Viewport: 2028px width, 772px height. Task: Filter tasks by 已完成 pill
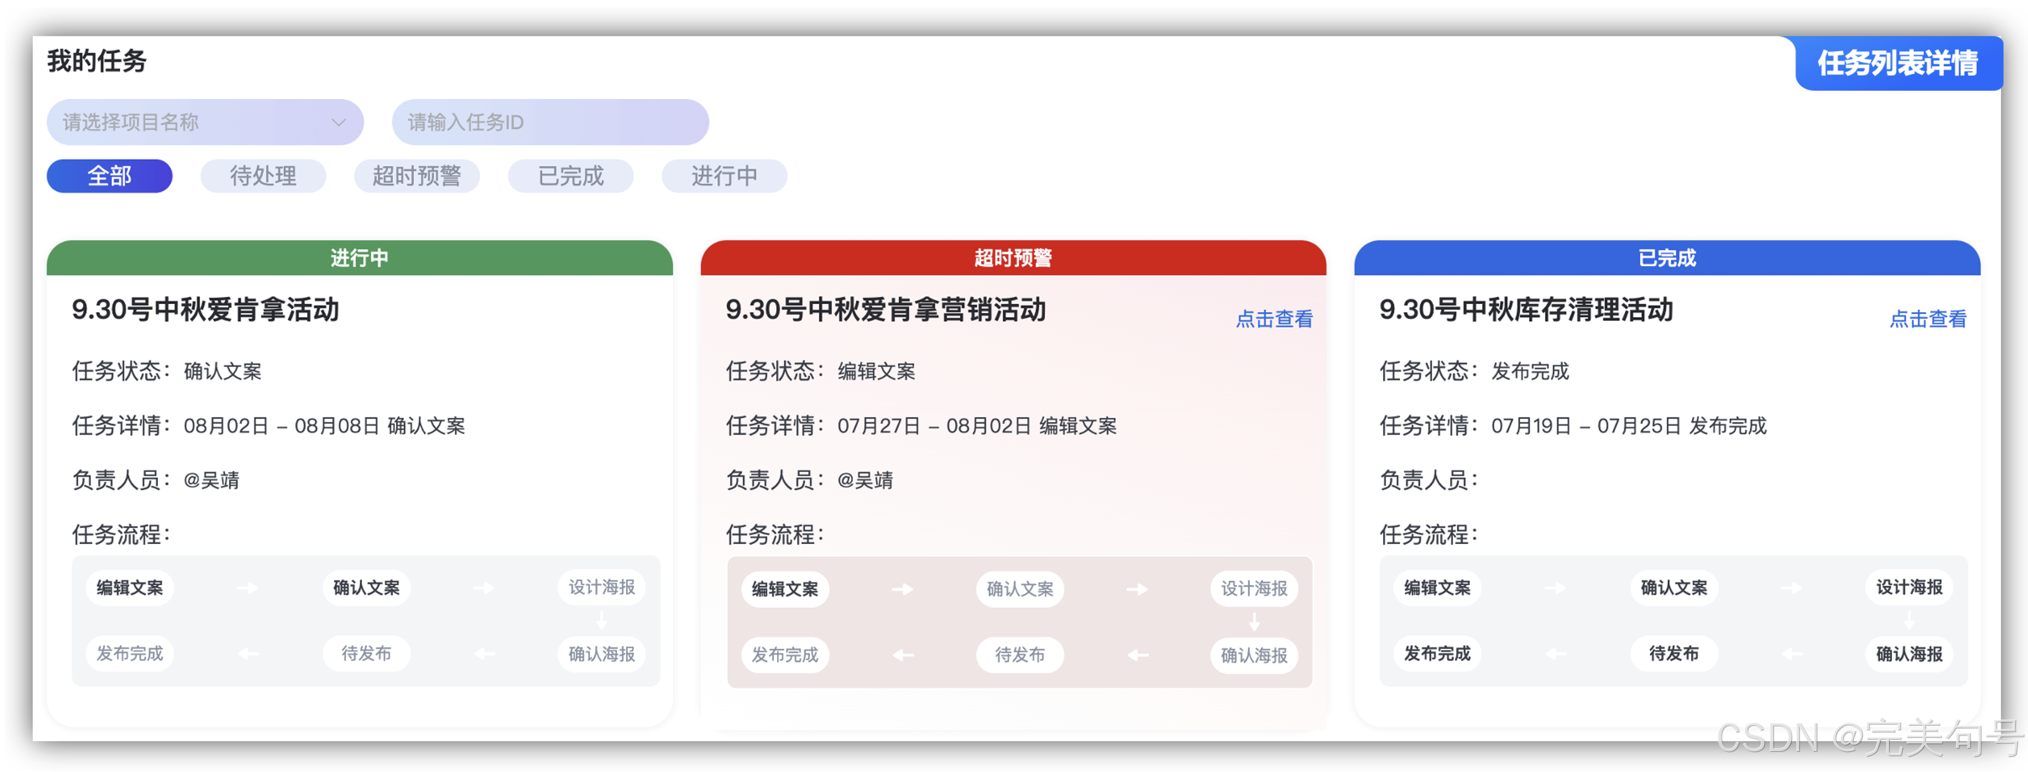[x=570, y=176]
